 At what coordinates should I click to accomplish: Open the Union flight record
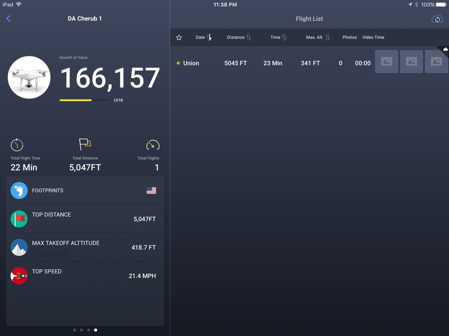point(309,62)
